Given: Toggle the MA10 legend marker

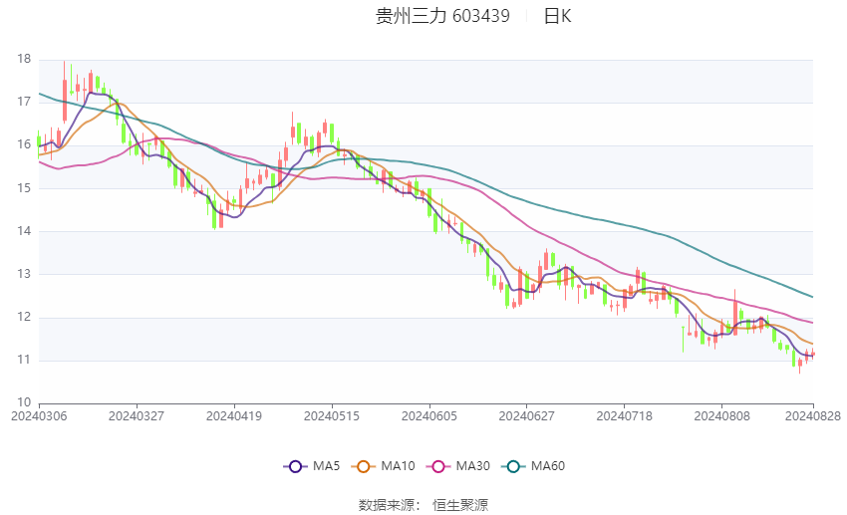Looking at the screenshot, I should (x=363, y=466).
